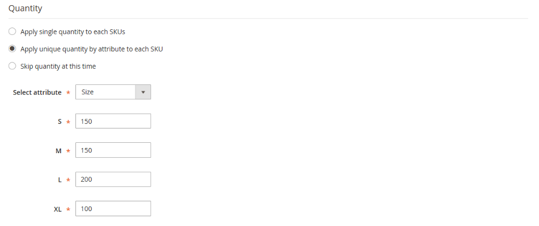The image size is (539, 226).
Task: Click the 'Apply single quantity to each SKUs' label text
Action: click(x=73, y=32)
